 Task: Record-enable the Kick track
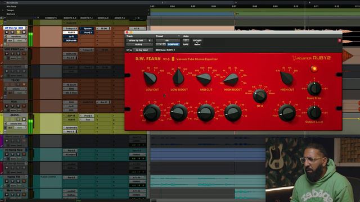(7, 106)
